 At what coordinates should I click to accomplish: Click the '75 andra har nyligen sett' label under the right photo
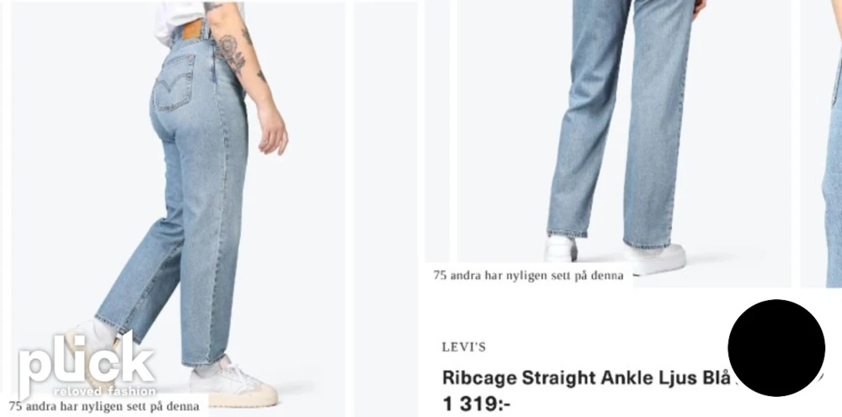pyautogui.click(x=529, y=276)
